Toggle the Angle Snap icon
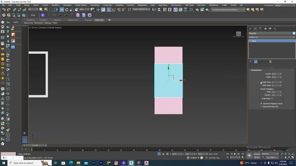The width and height of the screenshot is (296, 166). [x=114, y=10]
